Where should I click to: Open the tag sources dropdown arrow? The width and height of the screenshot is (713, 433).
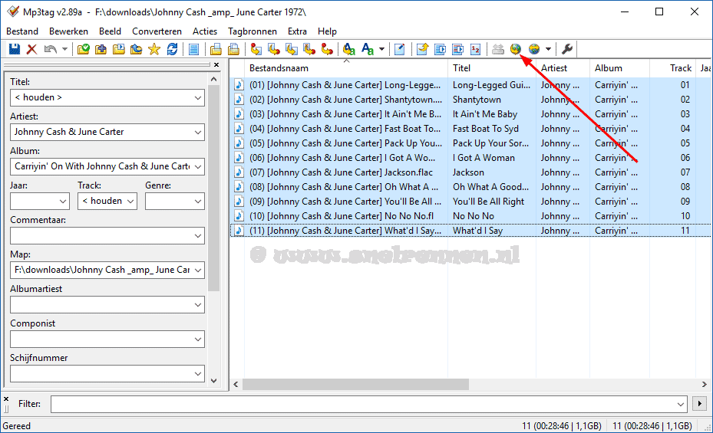click(549, 49)
